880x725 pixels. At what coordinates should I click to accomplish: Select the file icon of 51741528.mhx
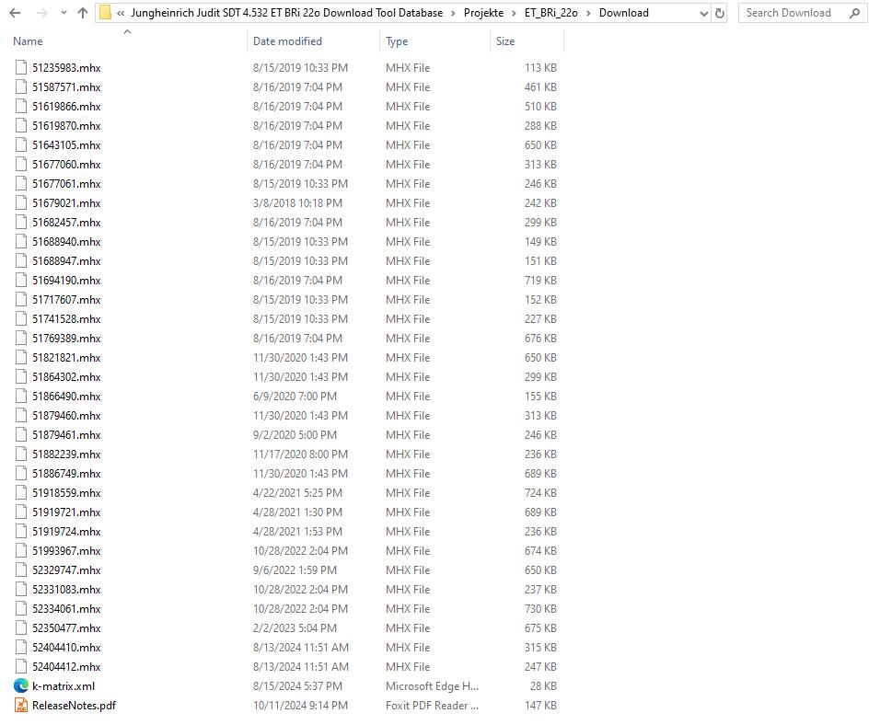(x=21, y=318)
